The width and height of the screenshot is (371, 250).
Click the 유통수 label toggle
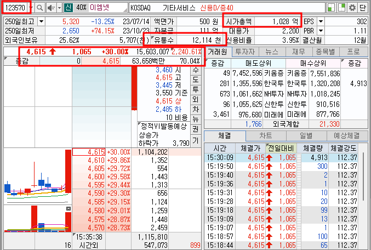coord(163,40)
